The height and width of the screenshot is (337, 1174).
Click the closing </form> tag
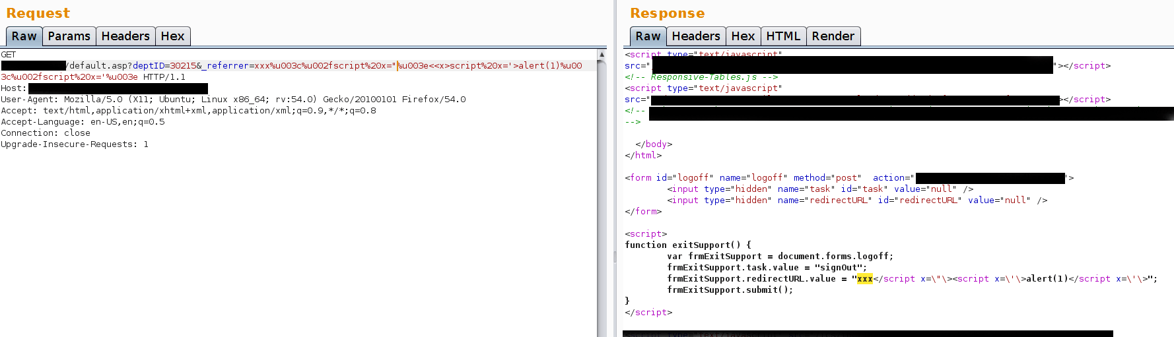pos(643,212)
